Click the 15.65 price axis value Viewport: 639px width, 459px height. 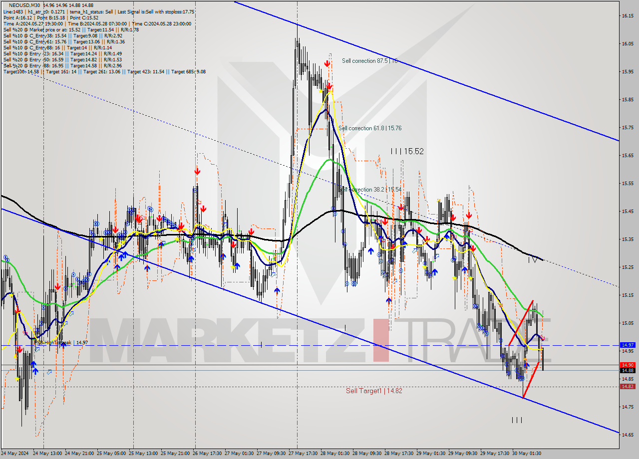(628, 156)
